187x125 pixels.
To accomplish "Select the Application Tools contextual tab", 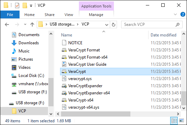I will (x=96, y=6).
